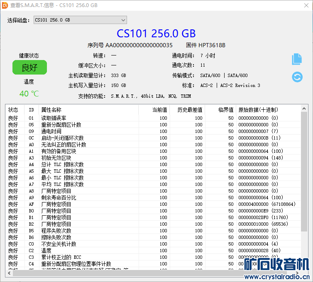Click the transfer mode SATA/600 | SATA/600

coord(224,75)
